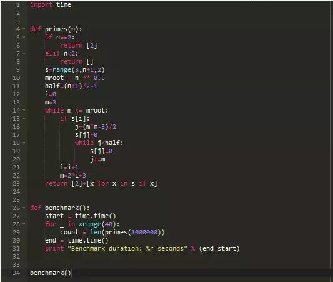
Task: Click 'return [2]' on line 6
Action: click(79, 45)
